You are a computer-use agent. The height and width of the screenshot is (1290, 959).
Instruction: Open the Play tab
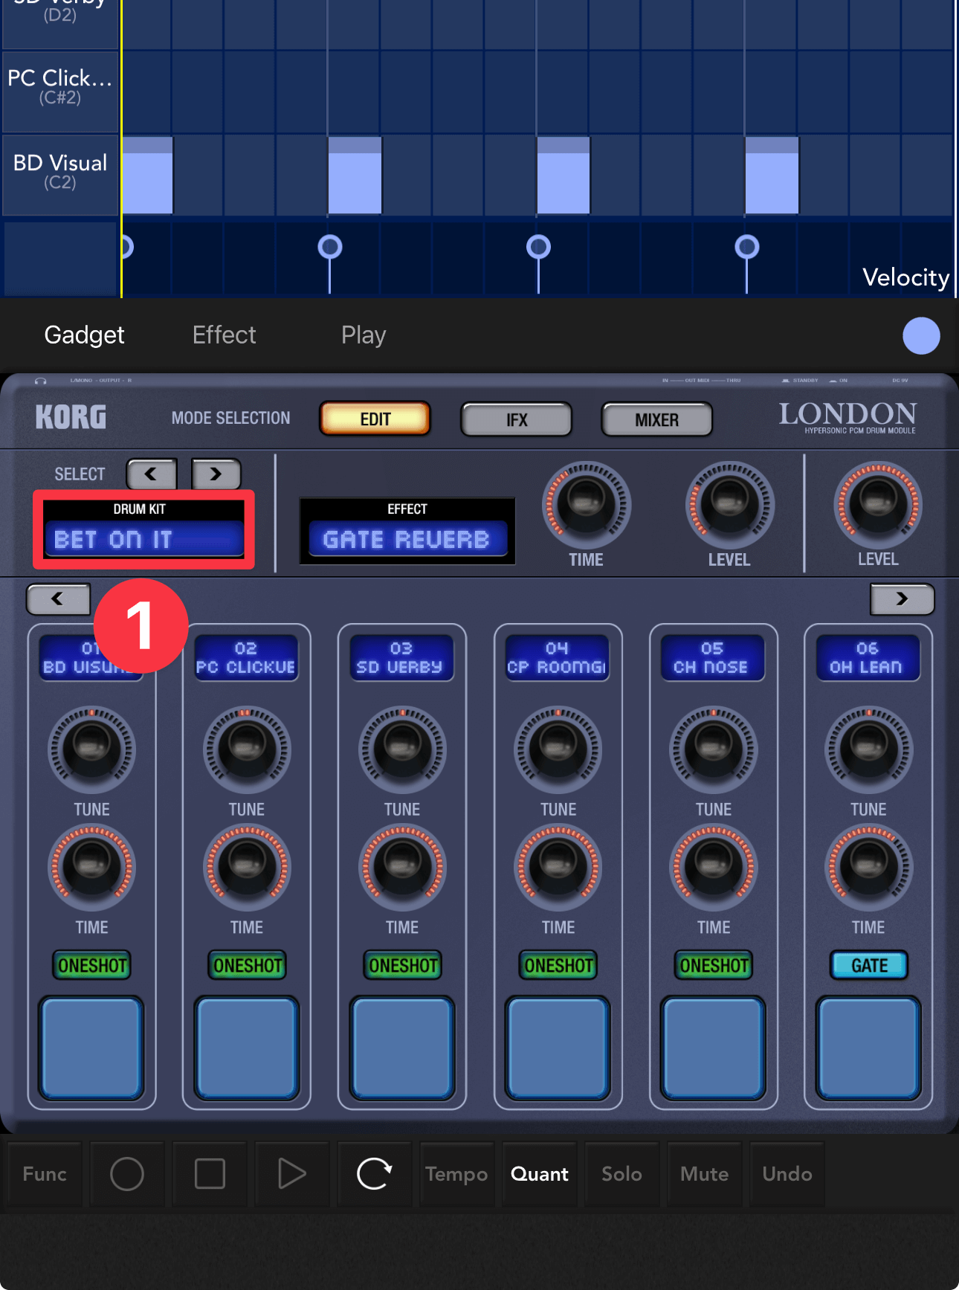(363, 335)
